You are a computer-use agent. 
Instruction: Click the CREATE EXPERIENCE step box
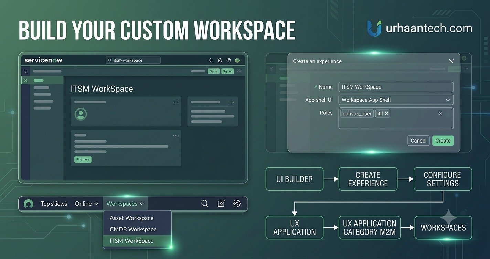368,179
